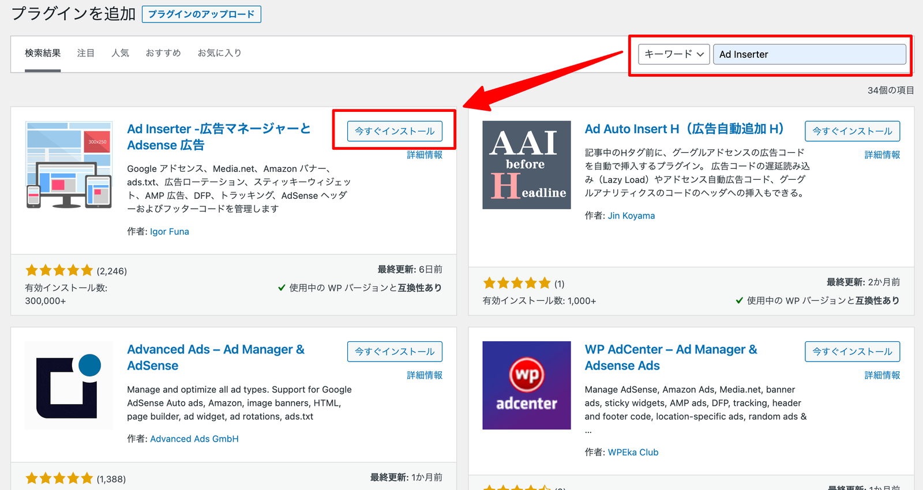The height and width of the screenshot is (490, 923).
Task: Open the お気に入り tab
Action: click(x=219, y=53)
